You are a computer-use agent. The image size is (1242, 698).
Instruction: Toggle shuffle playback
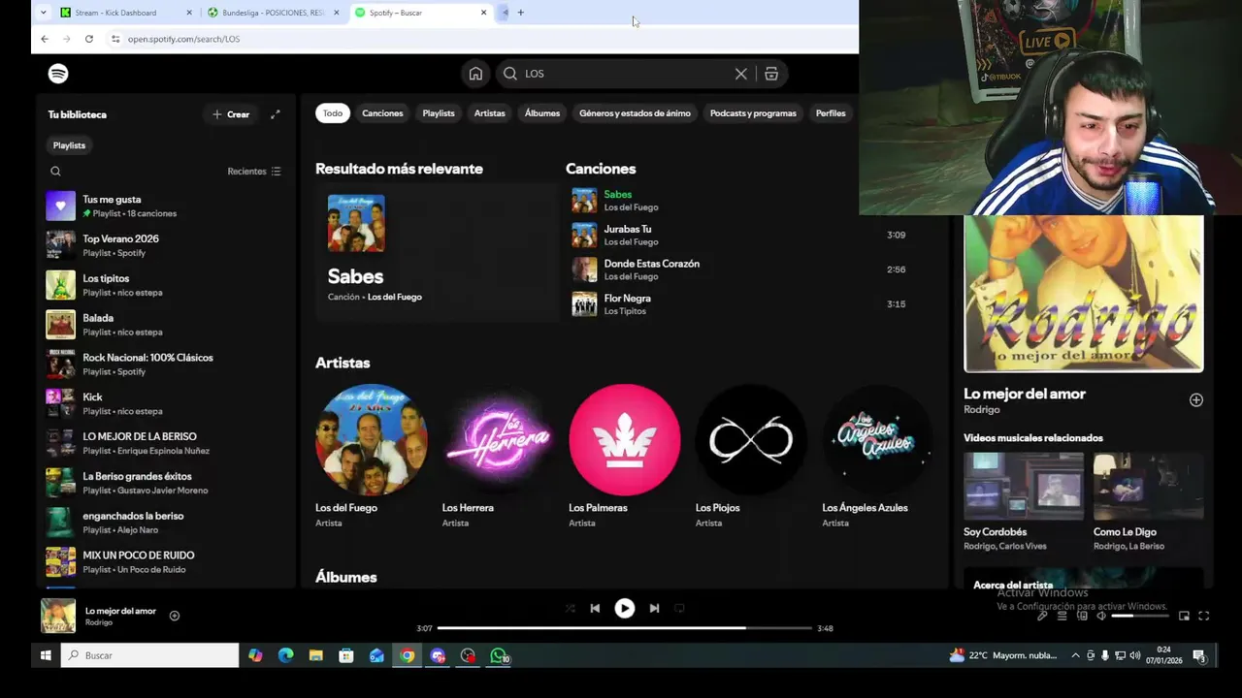[x=570, y=608]
